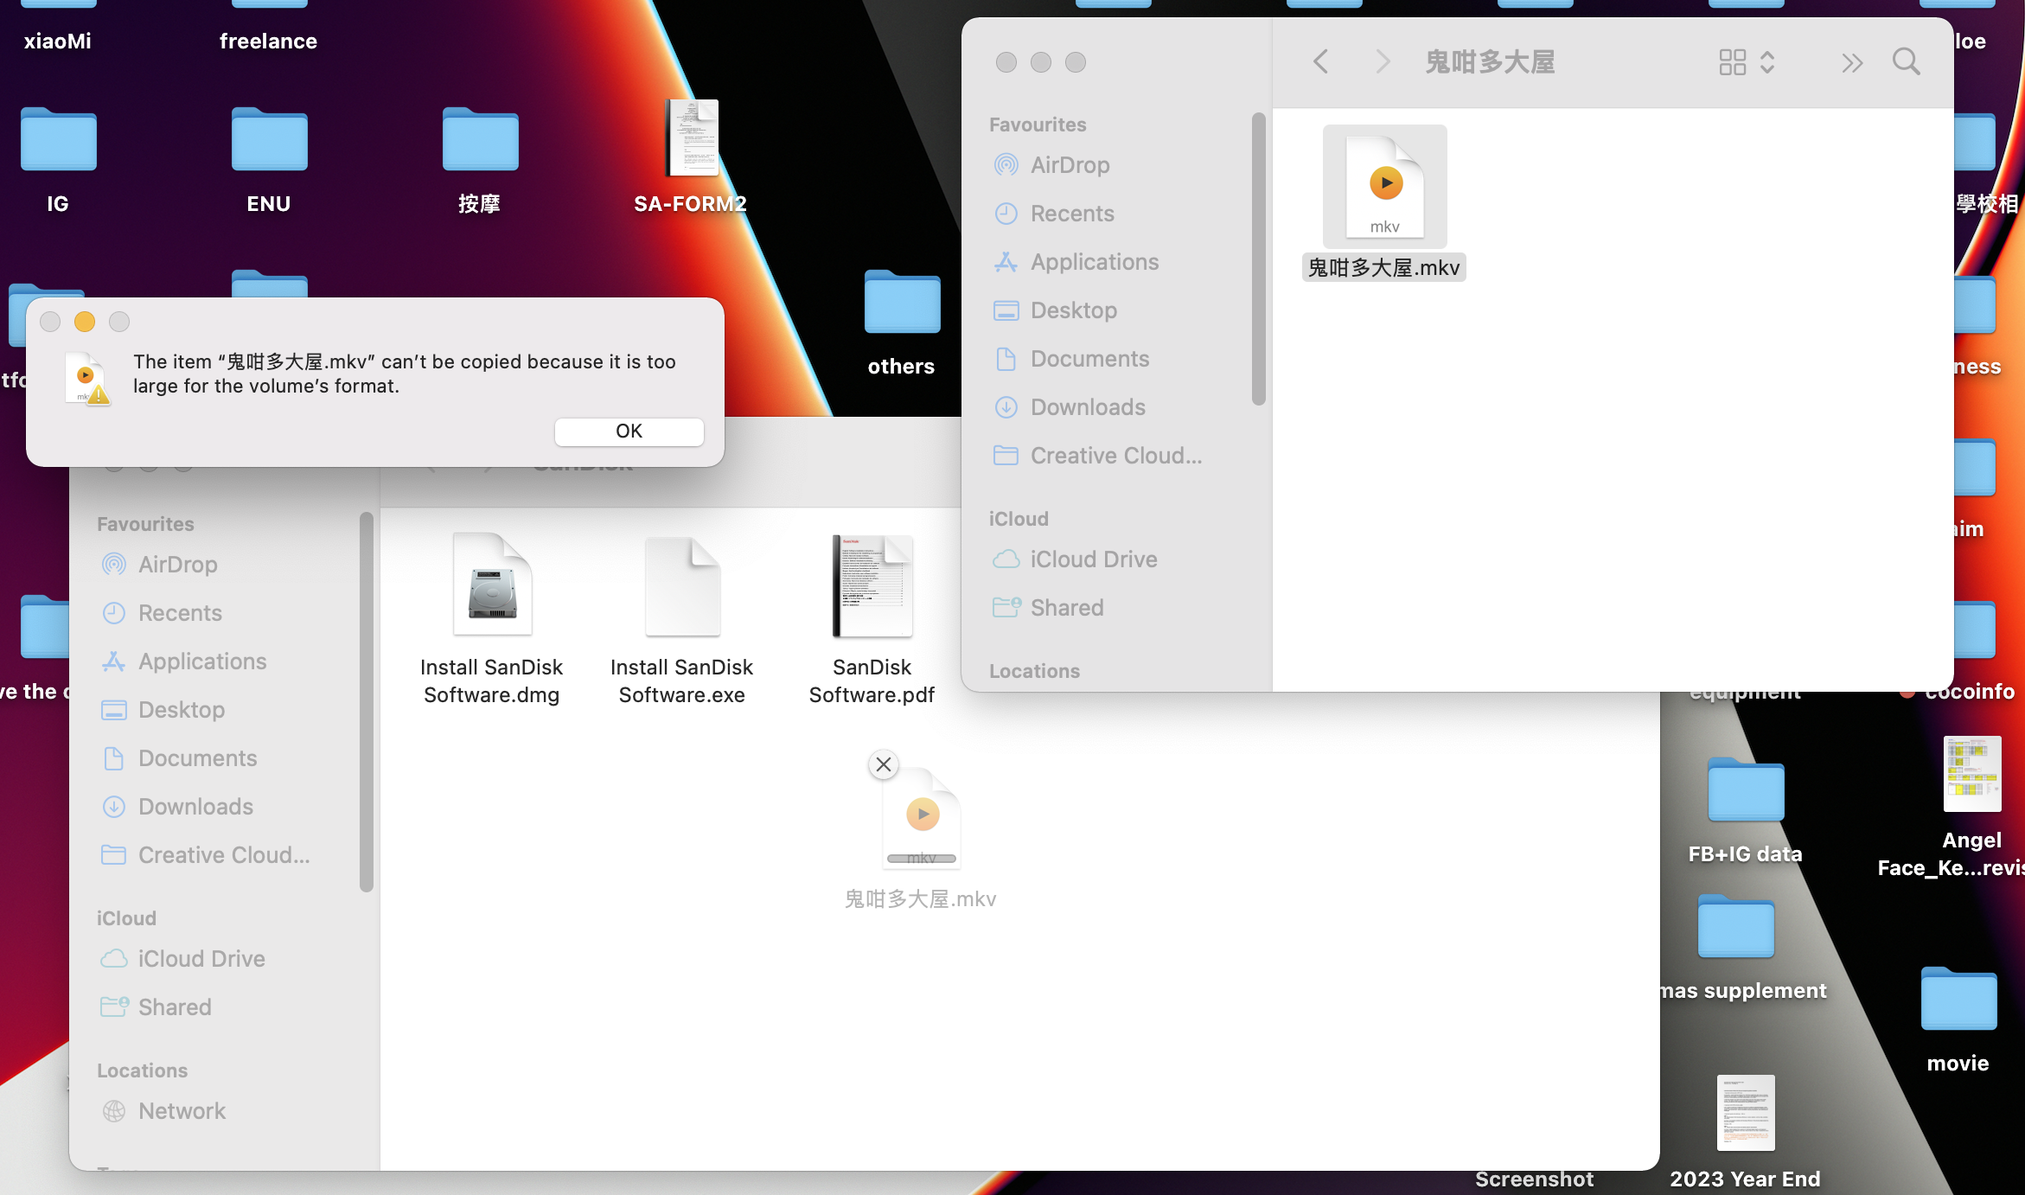Select the SanDisk Software.pdf file

click(x=872, y=588)
